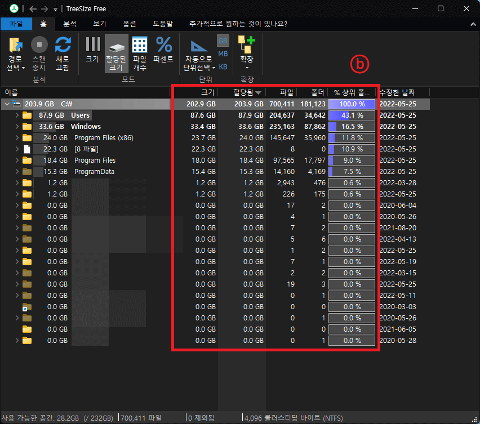Set unit to MB
The image size is (480, 424).
pos(223,54)
